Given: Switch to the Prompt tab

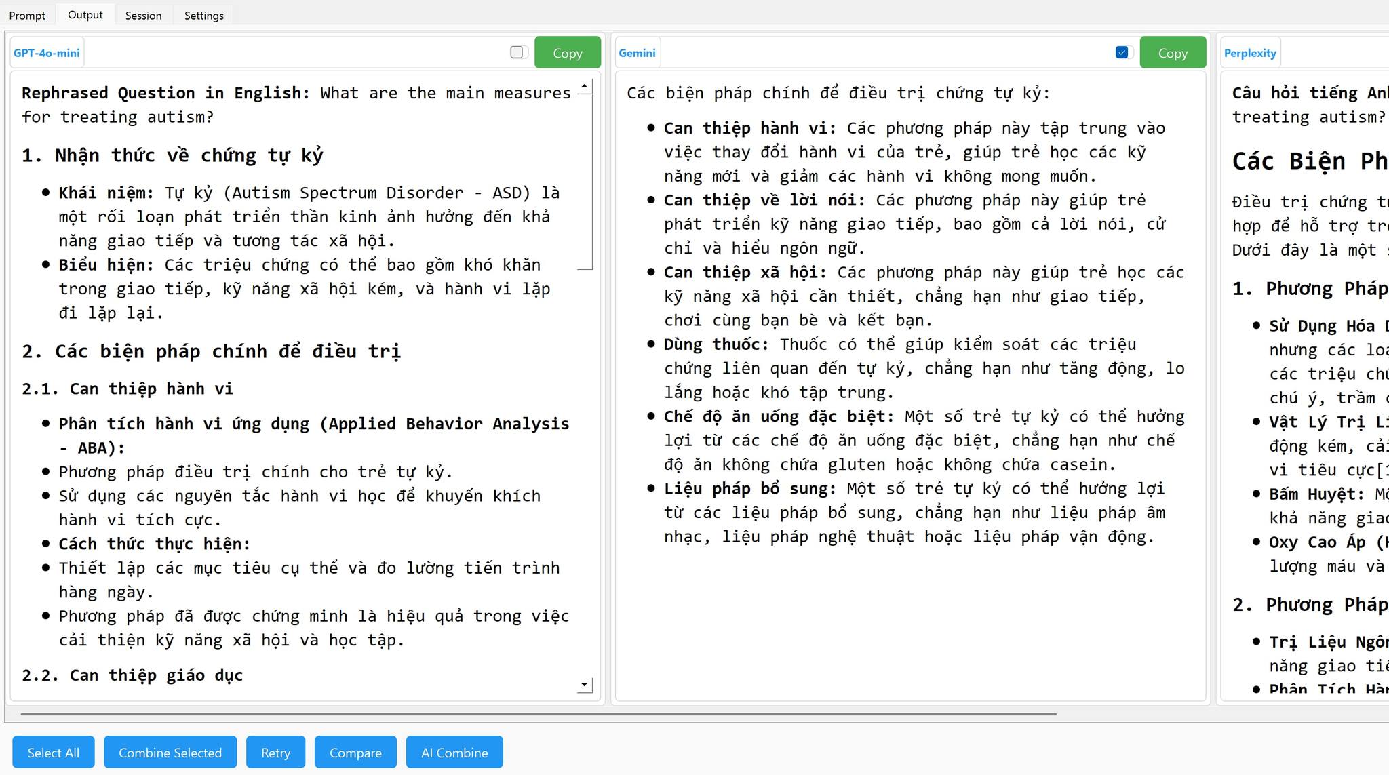Looking at the screenshot, I should pos(27,15).
